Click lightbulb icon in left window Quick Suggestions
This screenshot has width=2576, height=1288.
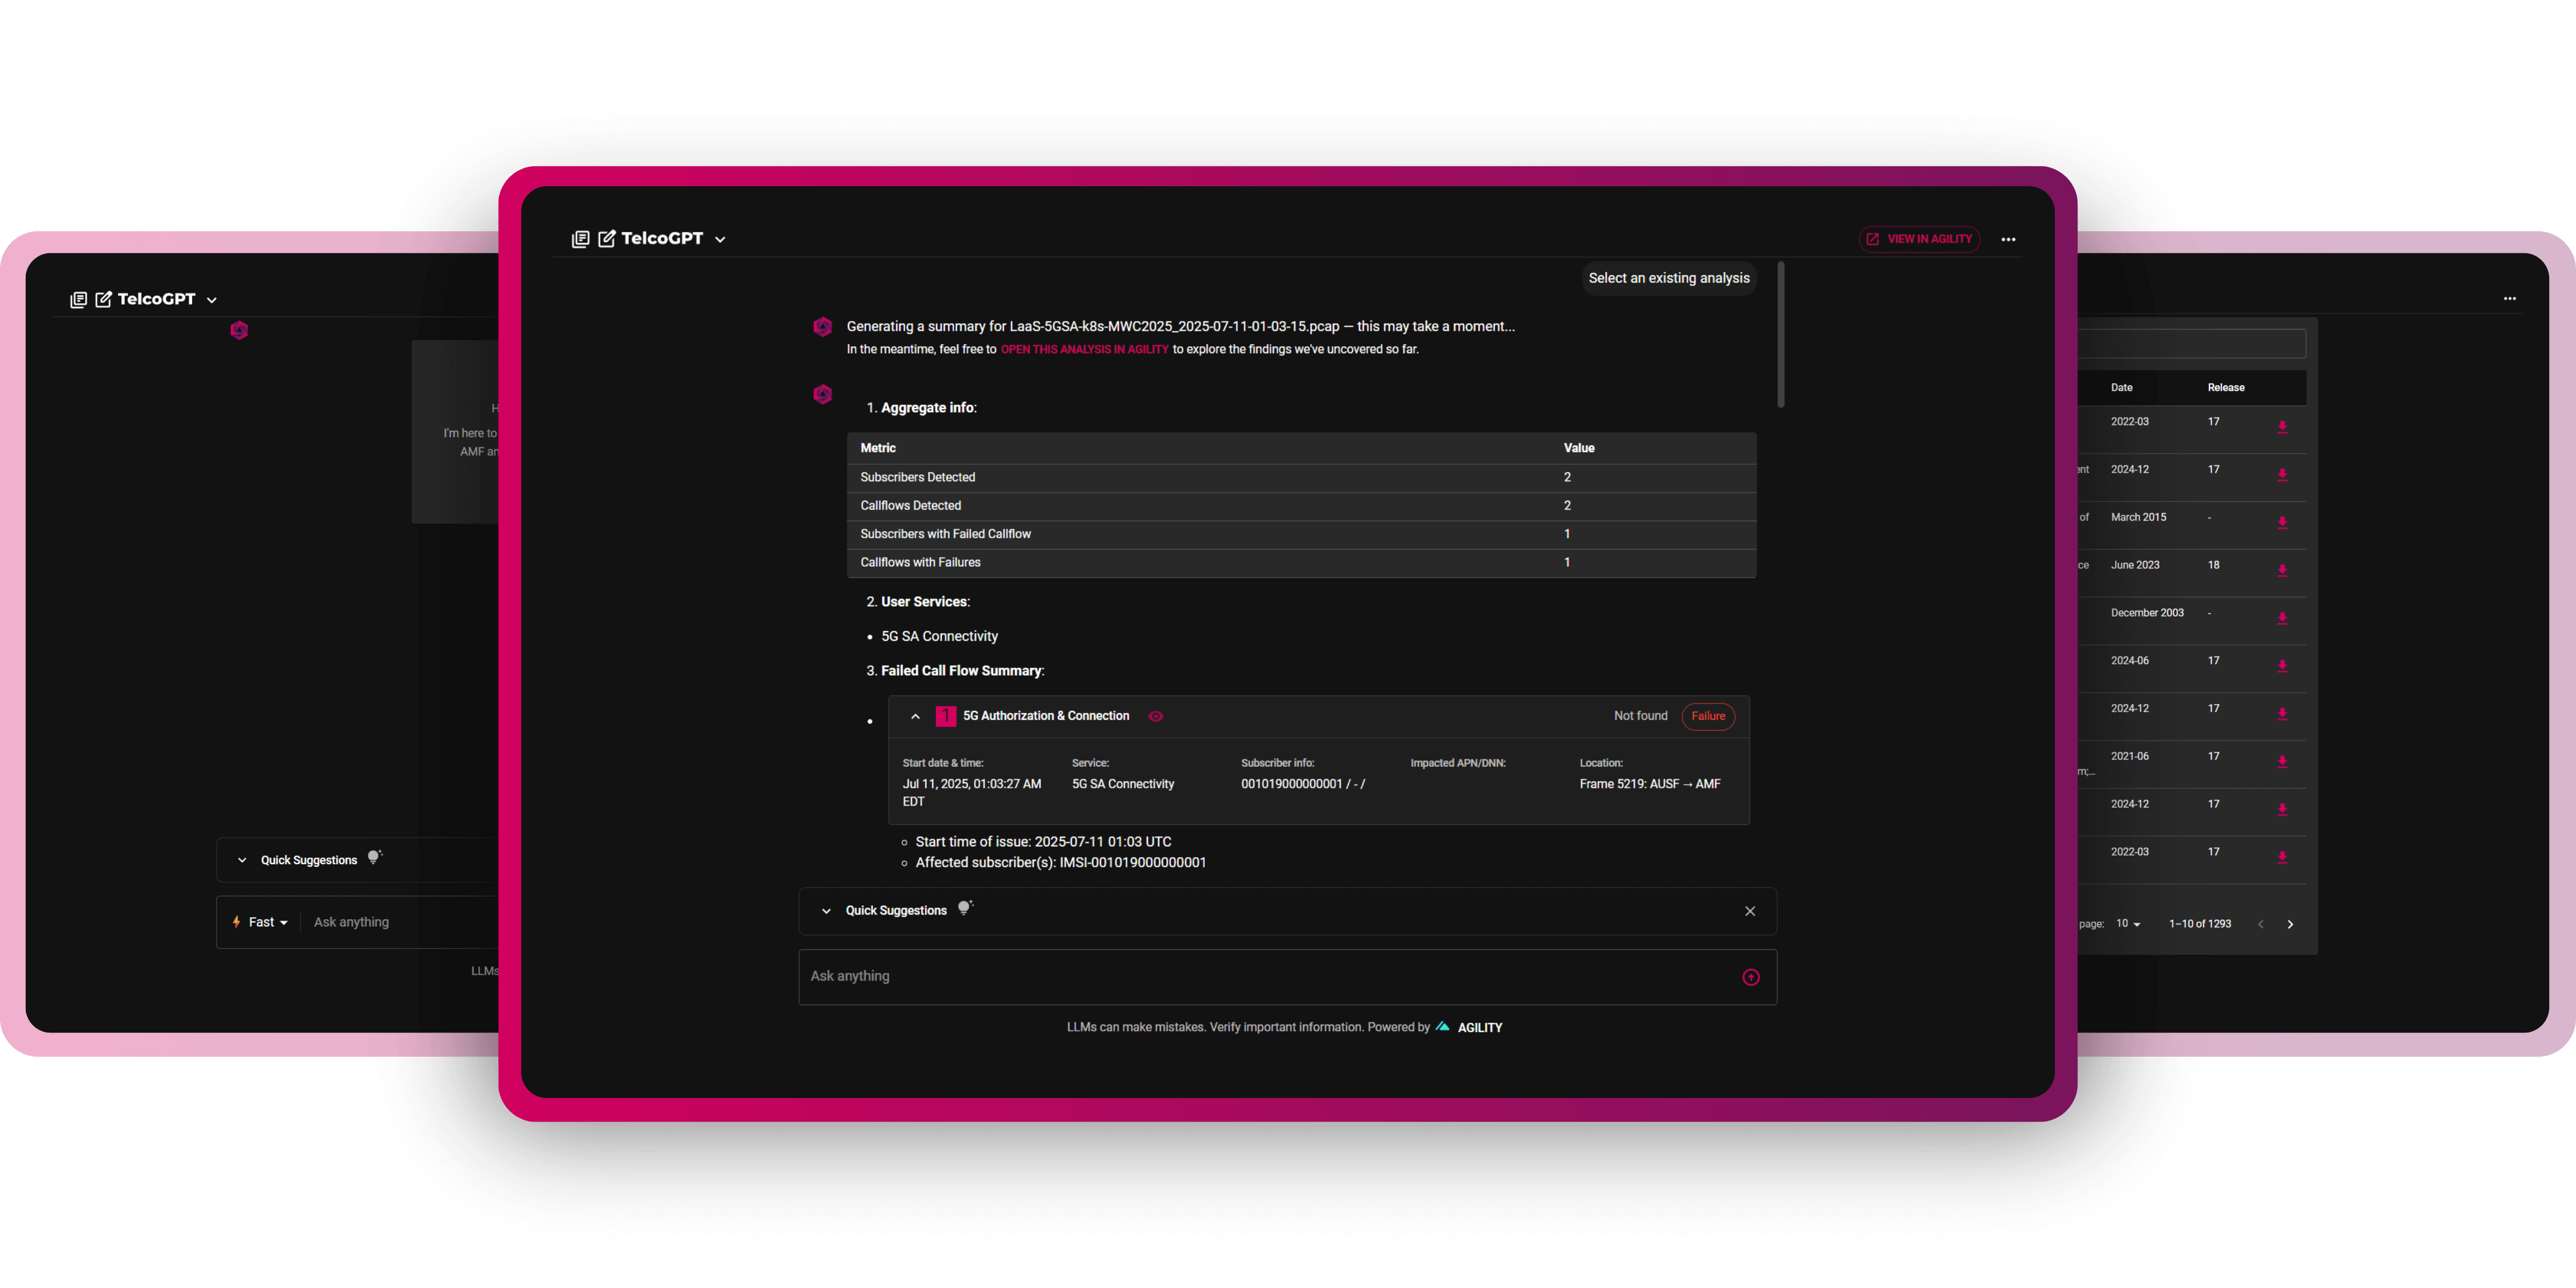click(x=374, y=857)
